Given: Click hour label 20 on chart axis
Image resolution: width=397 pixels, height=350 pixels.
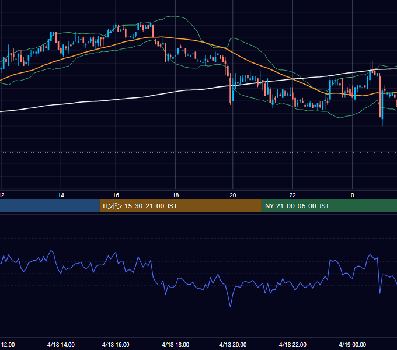Looking at the screenshot, I should pos(233,195).
